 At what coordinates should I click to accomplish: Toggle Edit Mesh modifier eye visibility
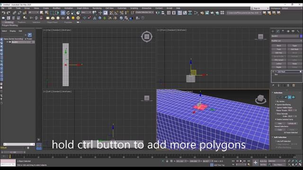273,72
